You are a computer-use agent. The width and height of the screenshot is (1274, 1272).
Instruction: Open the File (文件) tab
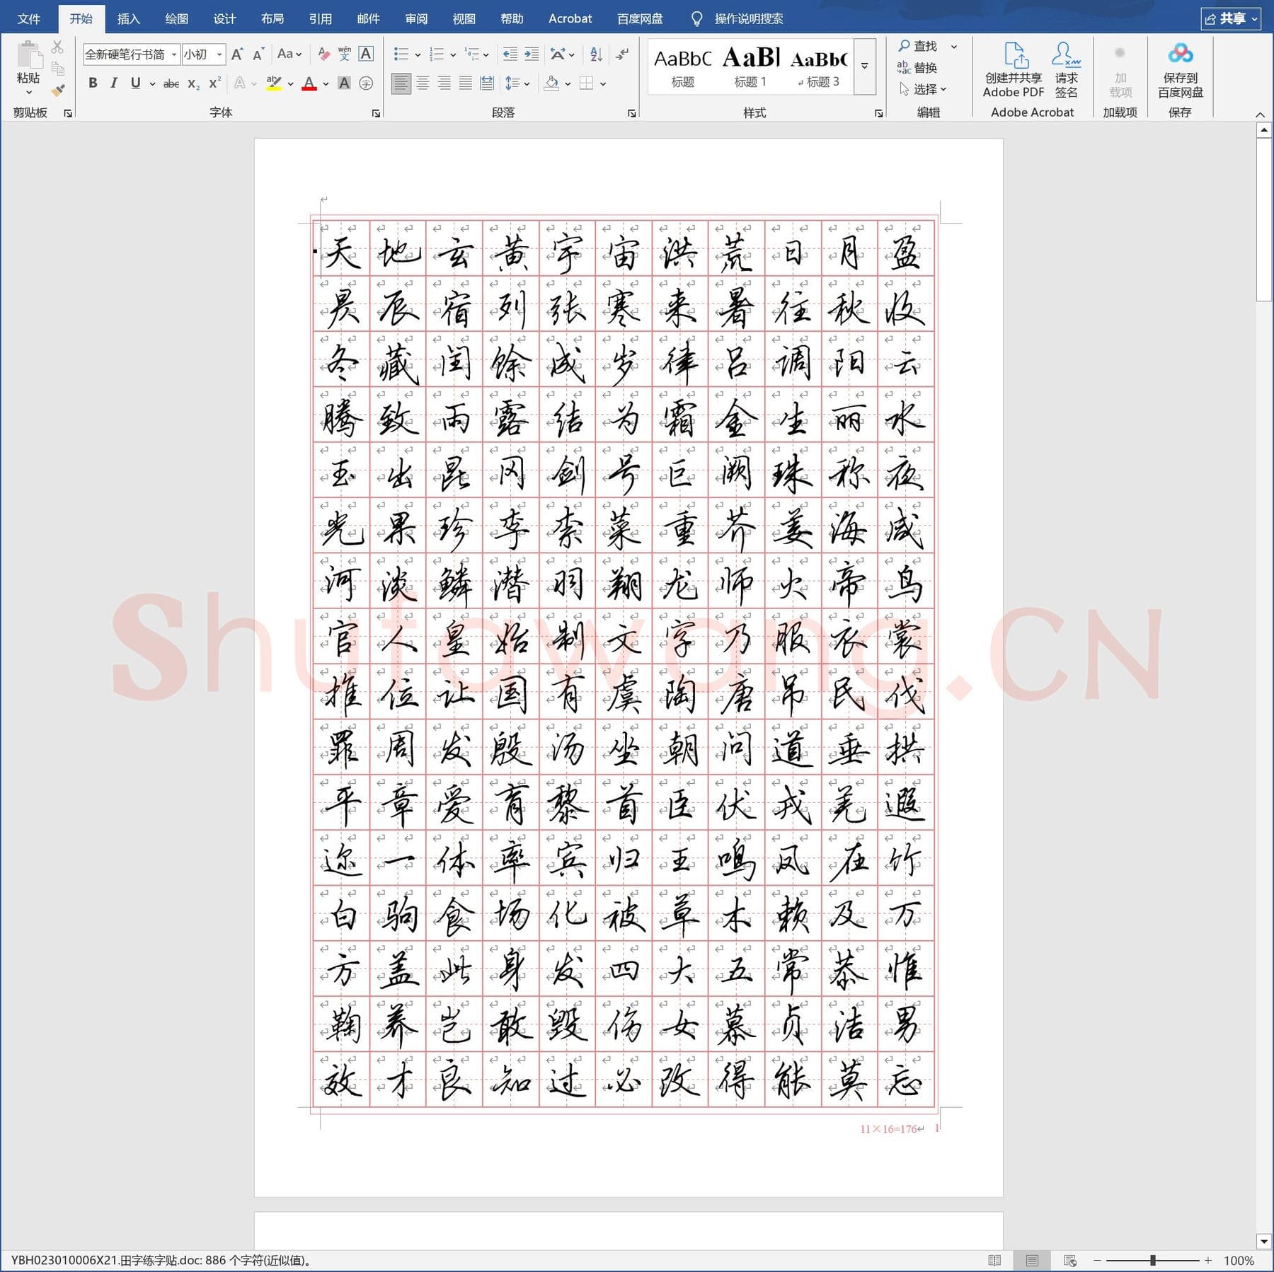click(28, 18)
